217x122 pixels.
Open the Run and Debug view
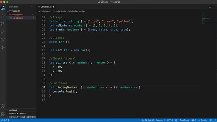[x=3, y=32]
